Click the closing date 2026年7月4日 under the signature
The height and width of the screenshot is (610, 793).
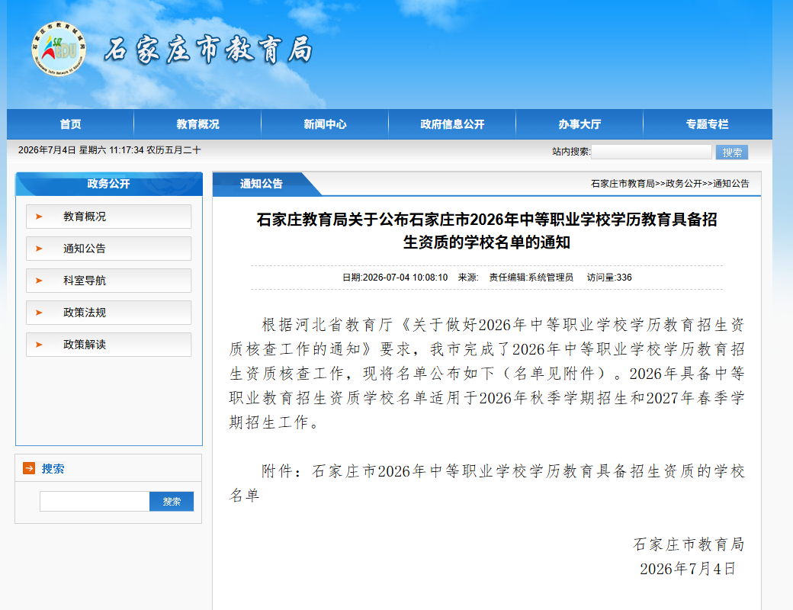(x=687, y=569)
